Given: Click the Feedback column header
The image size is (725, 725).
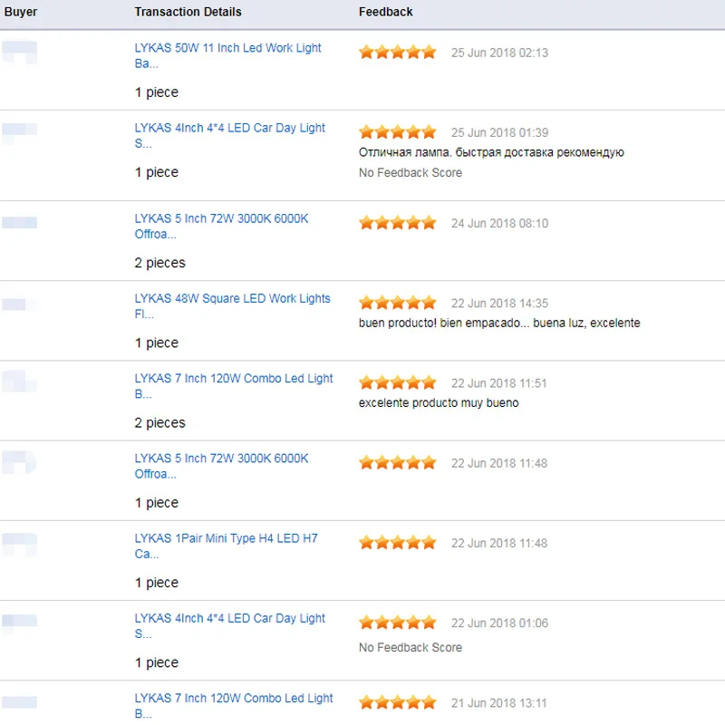Looking at the screenshot, I should click(386, 12).
